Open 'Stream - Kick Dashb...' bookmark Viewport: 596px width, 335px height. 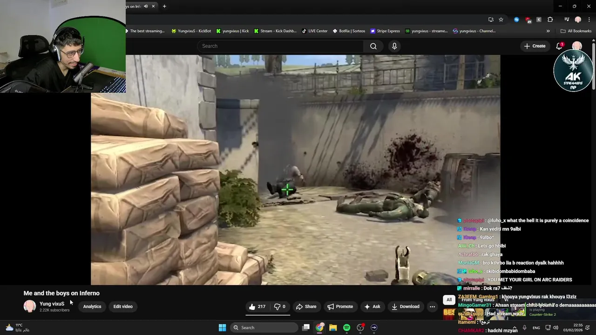(275, 31)
